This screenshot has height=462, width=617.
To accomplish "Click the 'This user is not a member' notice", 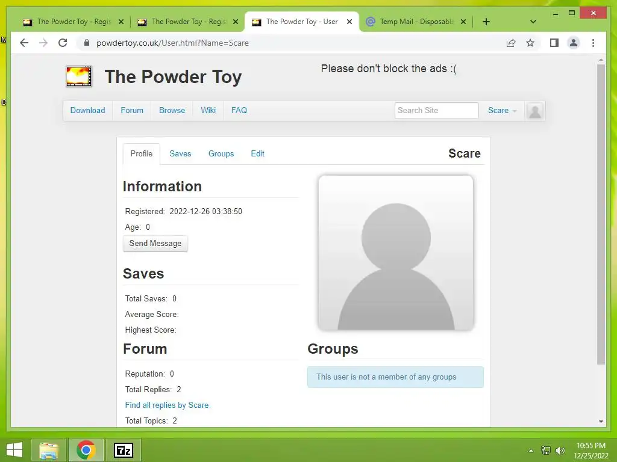I will [395, 377].
